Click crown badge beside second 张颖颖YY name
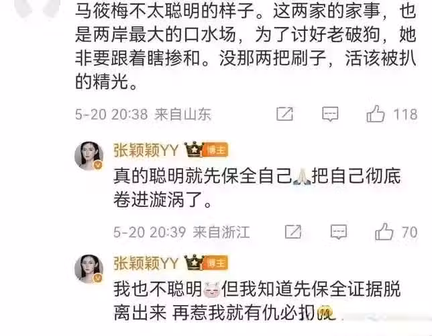The image size is (432, 336). pos(194,262)
